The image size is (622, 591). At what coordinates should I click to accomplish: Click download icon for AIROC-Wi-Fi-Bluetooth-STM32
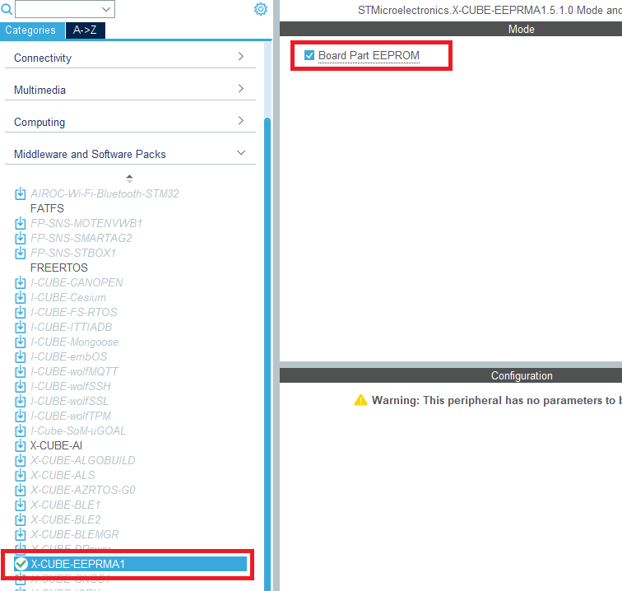[21, 193]
